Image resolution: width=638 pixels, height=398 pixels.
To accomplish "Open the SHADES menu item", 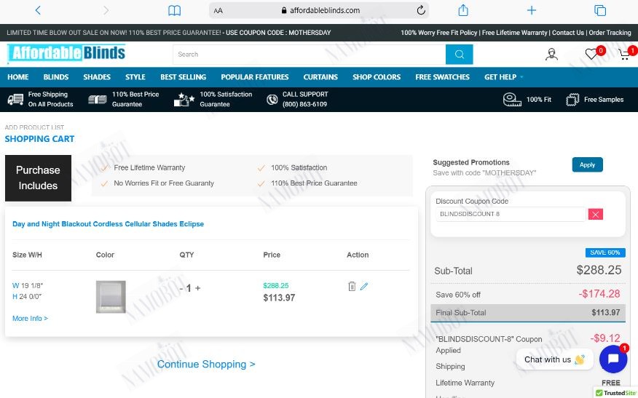I will tap(97, 77).
